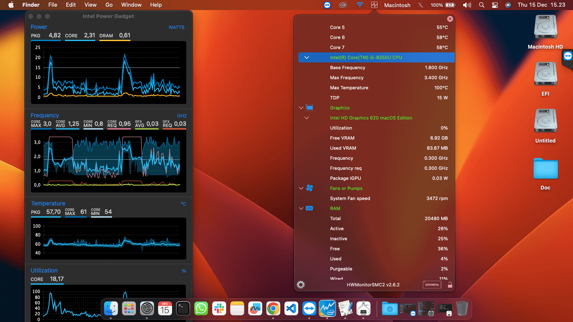Open the Edit menu
This screenshot has width=573, height=322.
71,5
